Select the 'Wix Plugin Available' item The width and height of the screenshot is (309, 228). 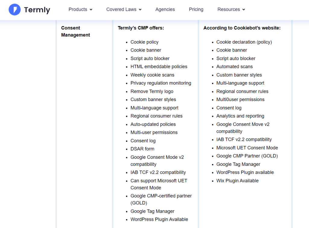tap(237, 181)
